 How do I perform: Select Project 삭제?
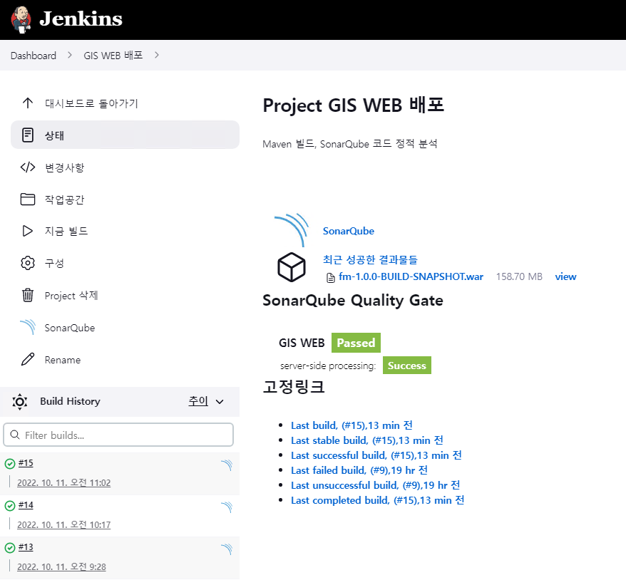71,296
